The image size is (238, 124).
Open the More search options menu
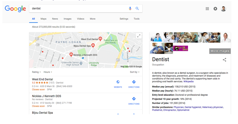(93, 19)
